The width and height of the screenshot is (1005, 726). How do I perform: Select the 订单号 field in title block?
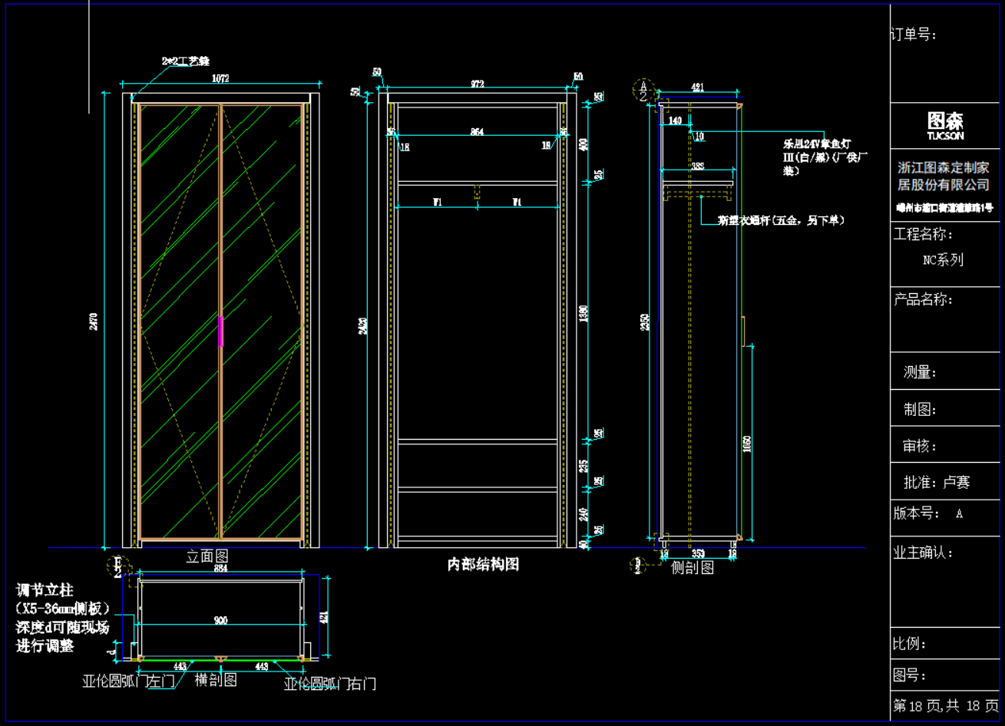click(914, 35)
